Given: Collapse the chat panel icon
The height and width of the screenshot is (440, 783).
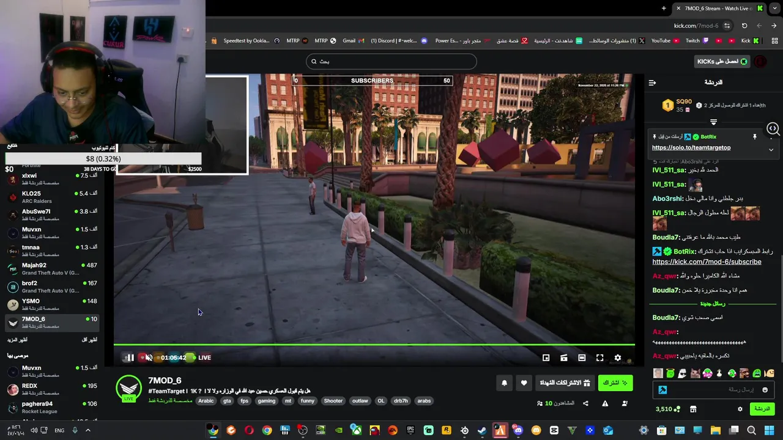Looking at the screenshot, I should tap(652, 82).
